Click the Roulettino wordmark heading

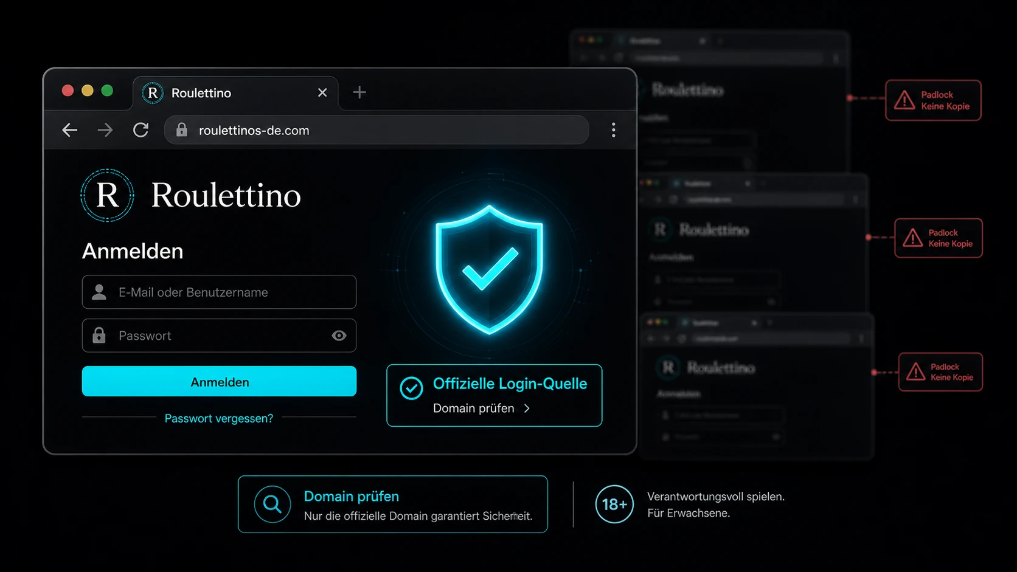(226, 195)
